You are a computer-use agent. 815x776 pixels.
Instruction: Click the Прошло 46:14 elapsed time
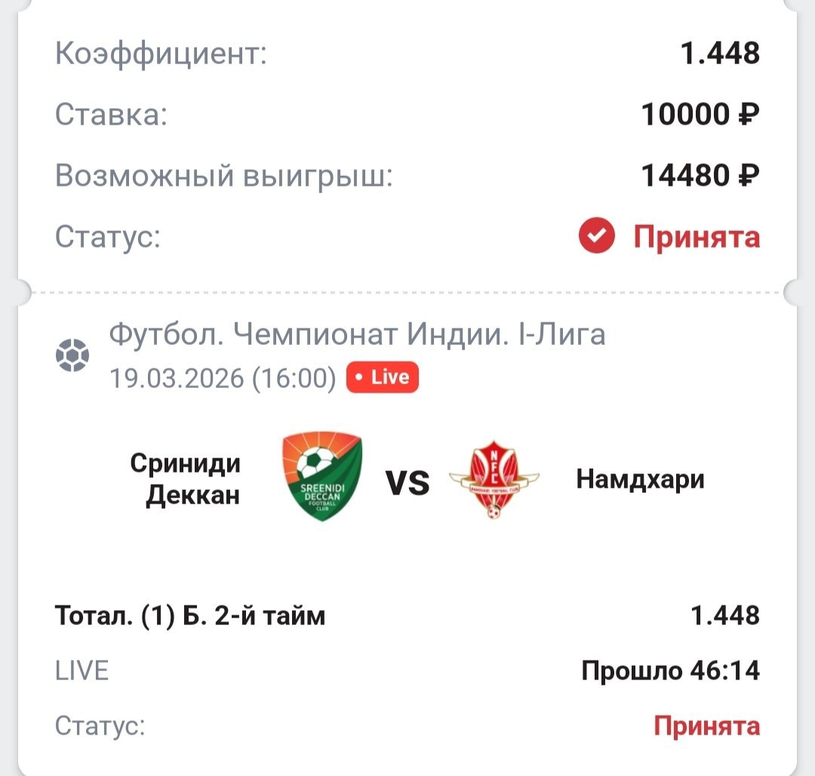[x=670, y=670]
